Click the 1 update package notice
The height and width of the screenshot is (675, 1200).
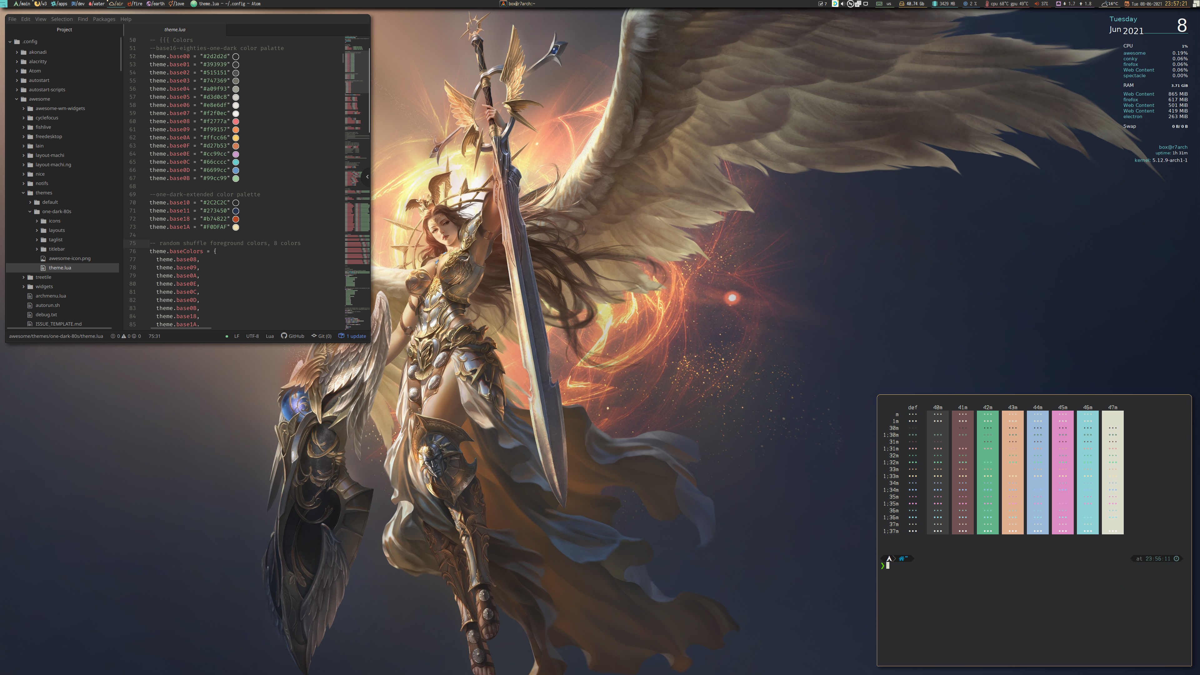(352, 336)
